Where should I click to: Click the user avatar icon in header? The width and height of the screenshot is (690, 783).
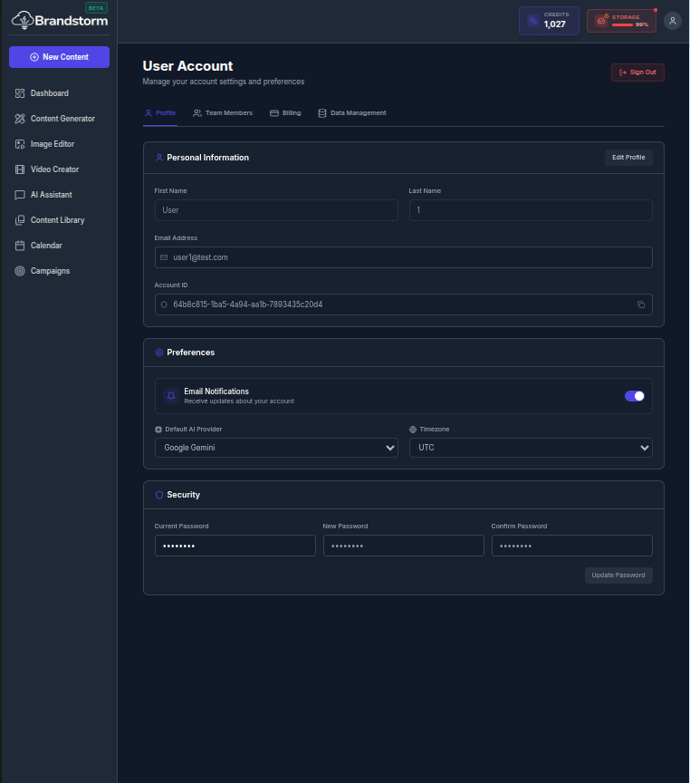[672, 21]
